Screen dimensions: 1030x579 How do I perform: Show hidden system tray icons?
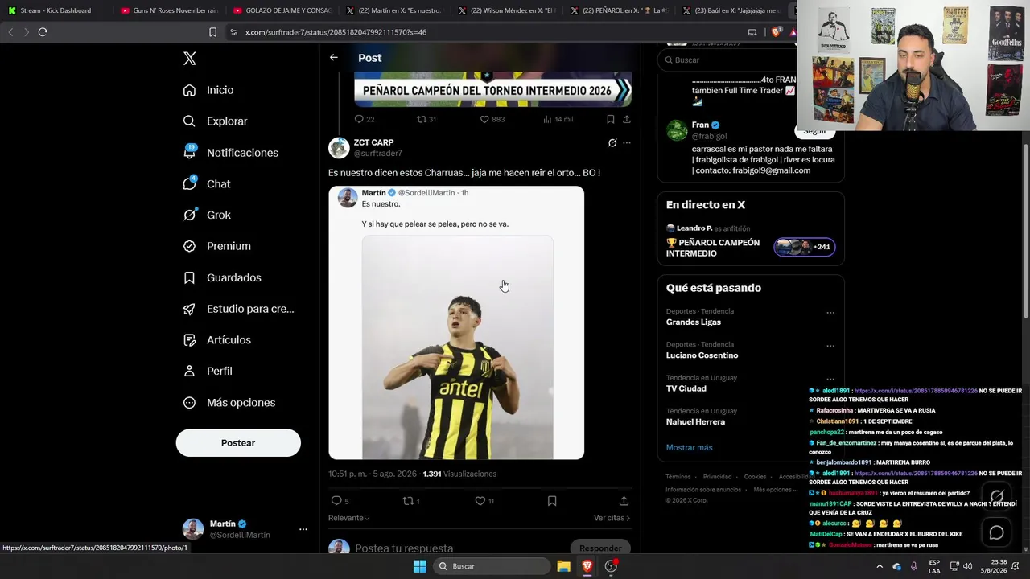879,566
